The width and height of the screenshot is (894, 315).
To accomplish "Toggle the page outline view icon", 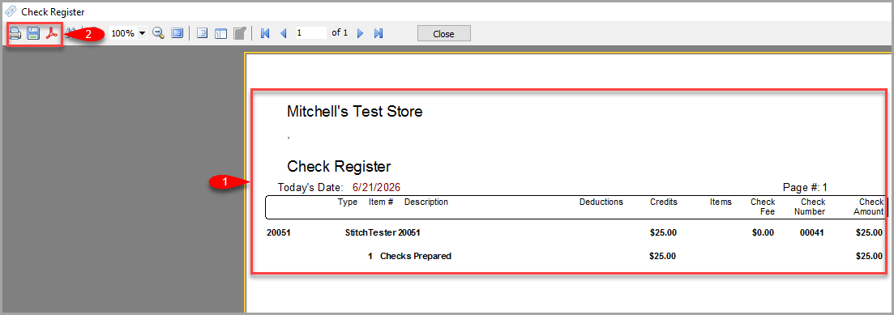I will pyautogui.click(x=202, y=34).
